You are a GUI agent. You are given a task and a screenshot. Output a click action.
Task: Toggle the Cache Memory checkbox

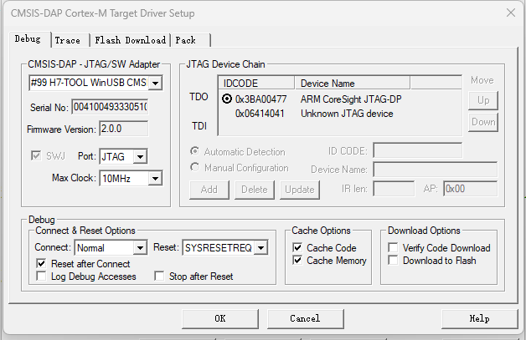(x=297, y=260)
